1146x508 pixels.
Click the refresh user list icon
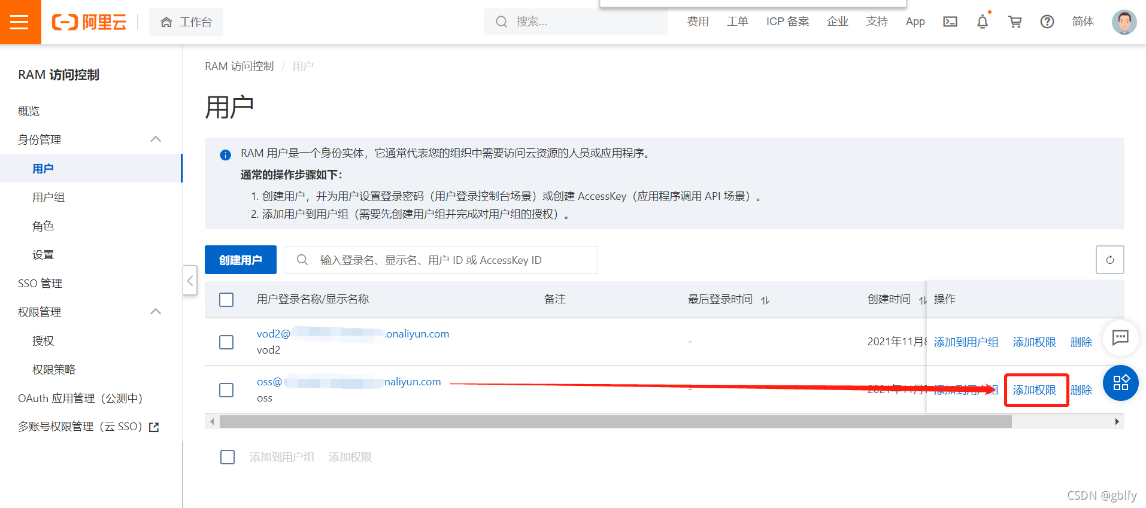click(x=1110, y=260)
